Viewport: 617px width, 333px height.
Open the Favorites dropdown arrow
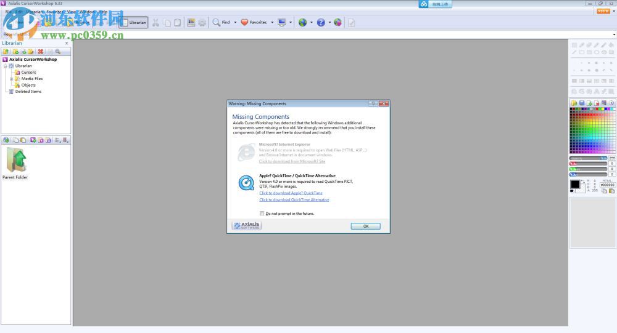272,22
